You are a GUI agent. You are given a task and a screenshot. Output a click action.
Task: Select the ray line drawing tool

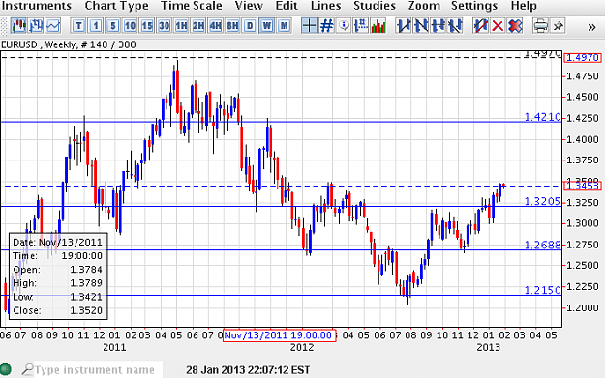coord(455,26)
